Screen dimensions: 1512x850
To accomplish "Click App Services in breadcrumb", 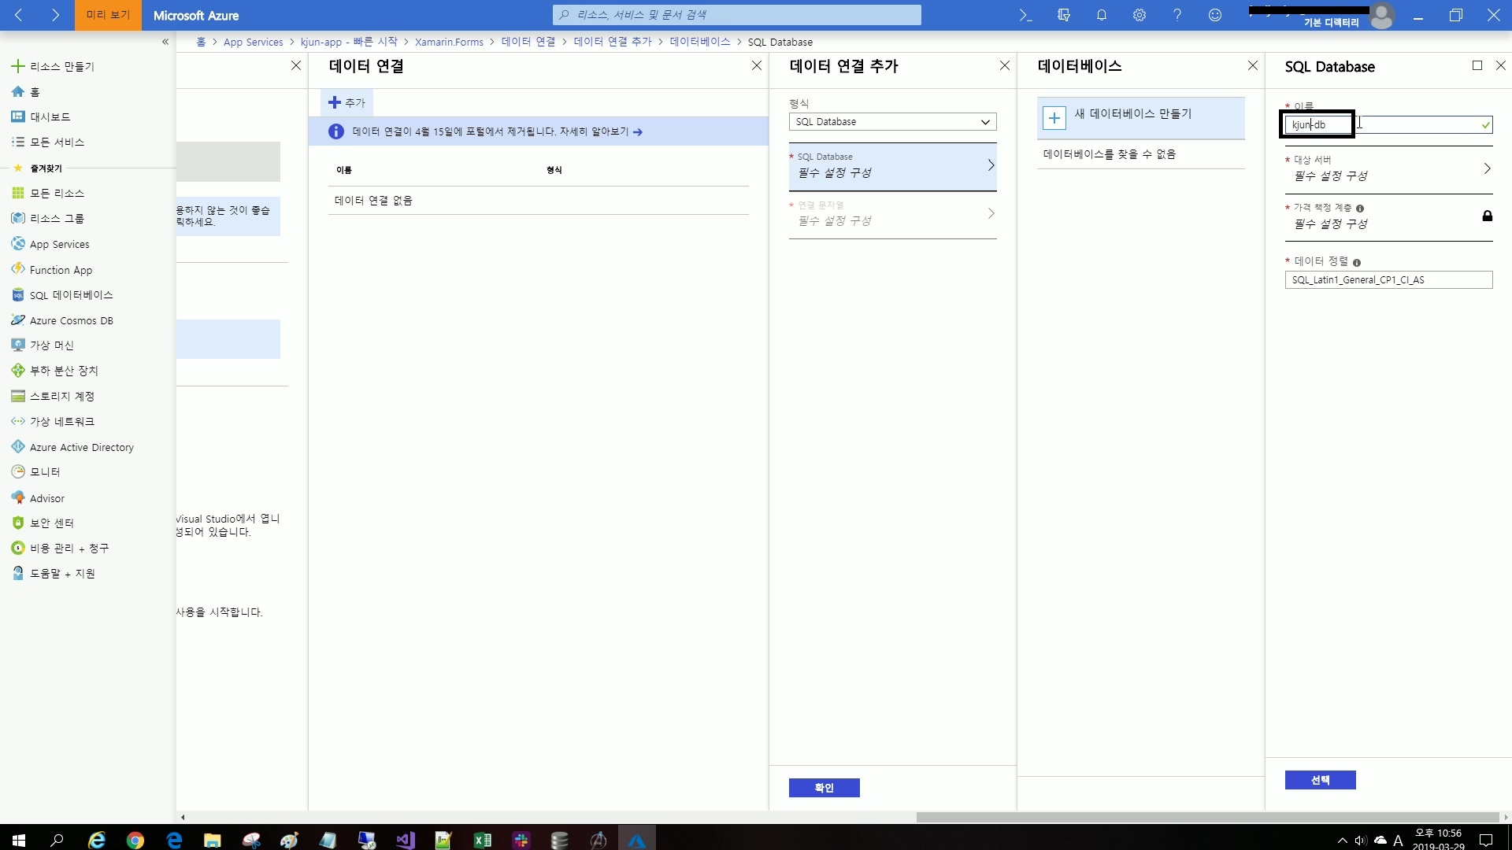I will (253, 42).
